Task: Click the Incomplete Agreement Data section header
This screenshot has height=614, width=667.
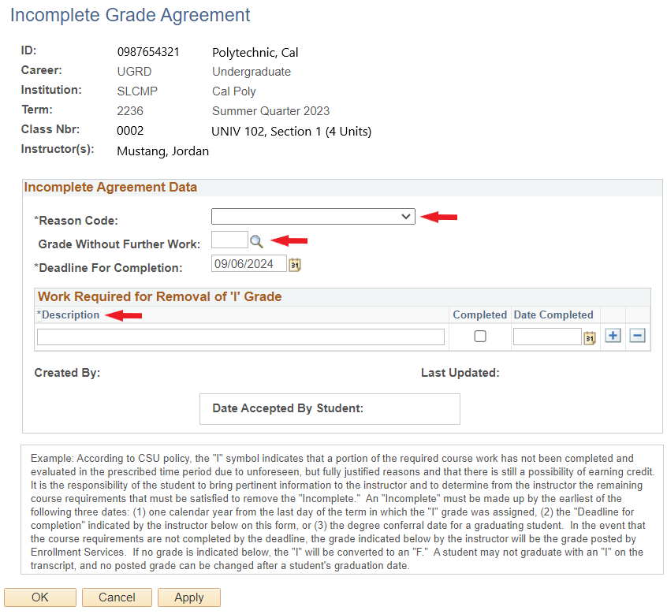Action: tap(110, 188)
